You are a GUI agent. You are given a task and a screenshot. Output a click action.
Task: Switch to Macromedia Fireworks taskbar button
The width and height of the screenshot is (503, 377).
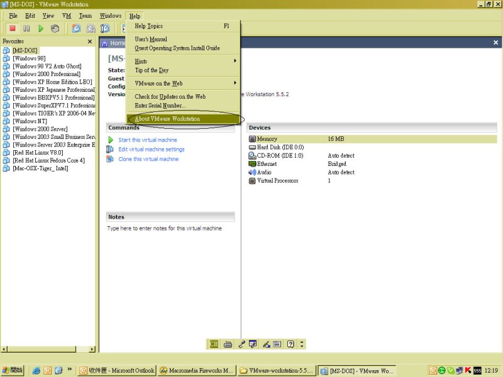pos(197,371)
